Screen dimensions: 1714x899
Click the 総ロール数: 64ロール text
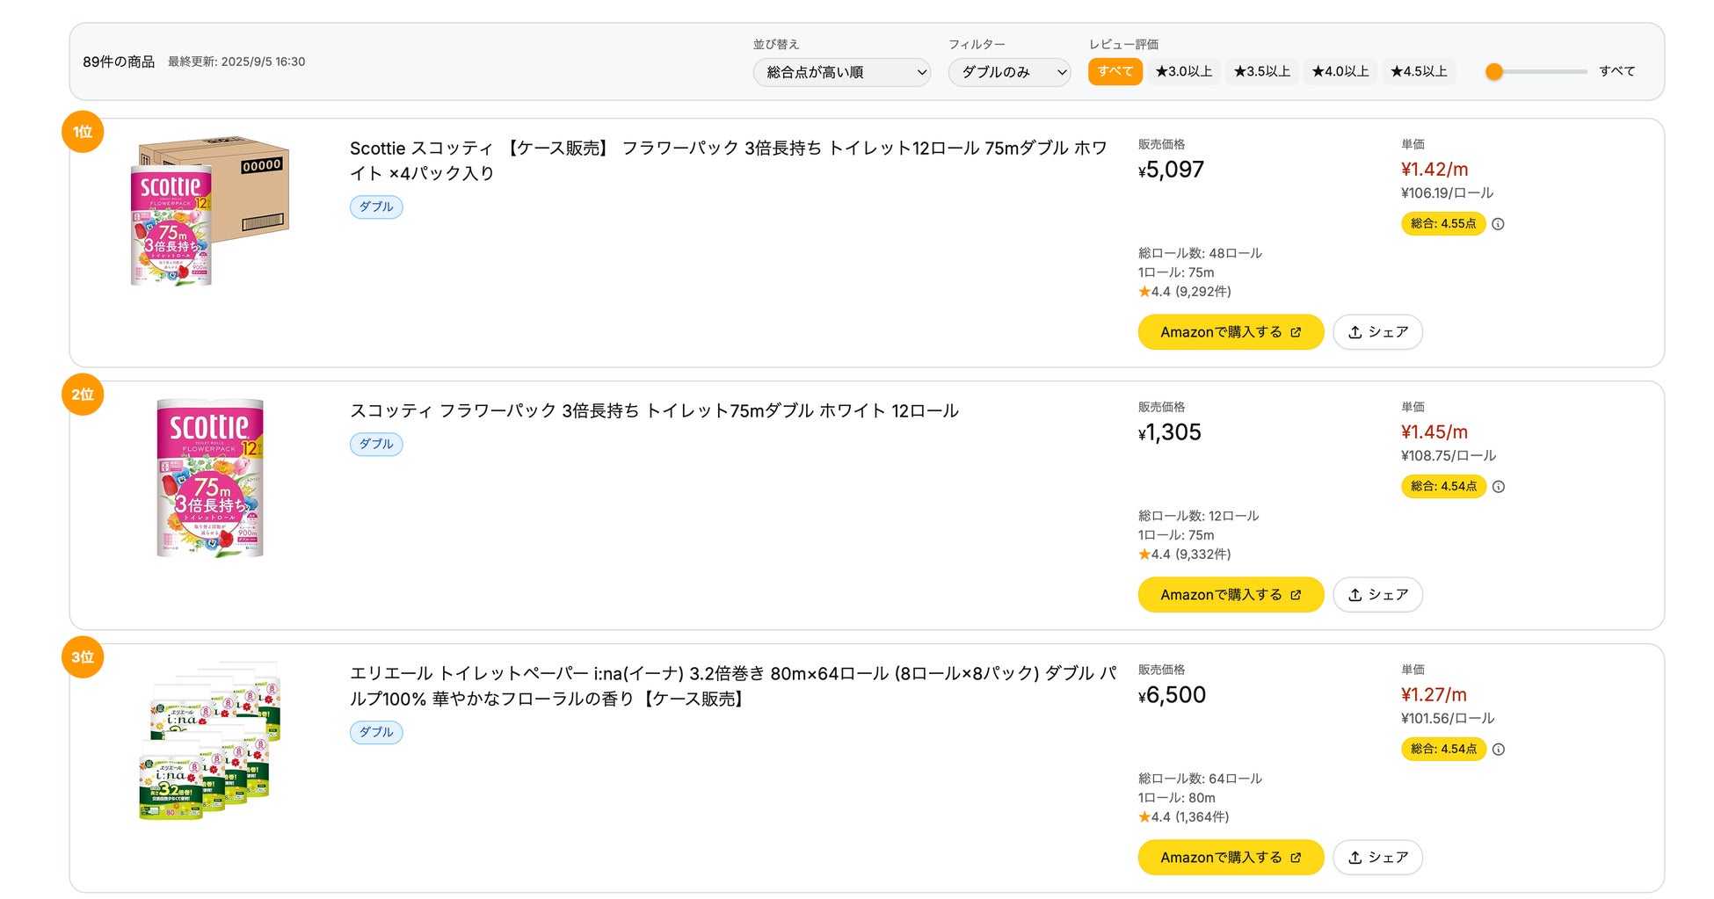click(x=1200, y=779)
